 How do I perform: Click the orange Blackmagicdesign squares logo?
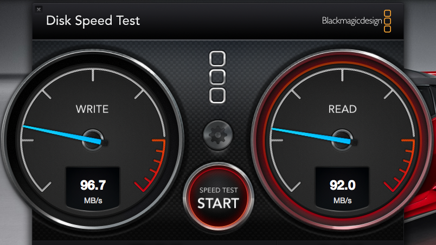point(387,21)
